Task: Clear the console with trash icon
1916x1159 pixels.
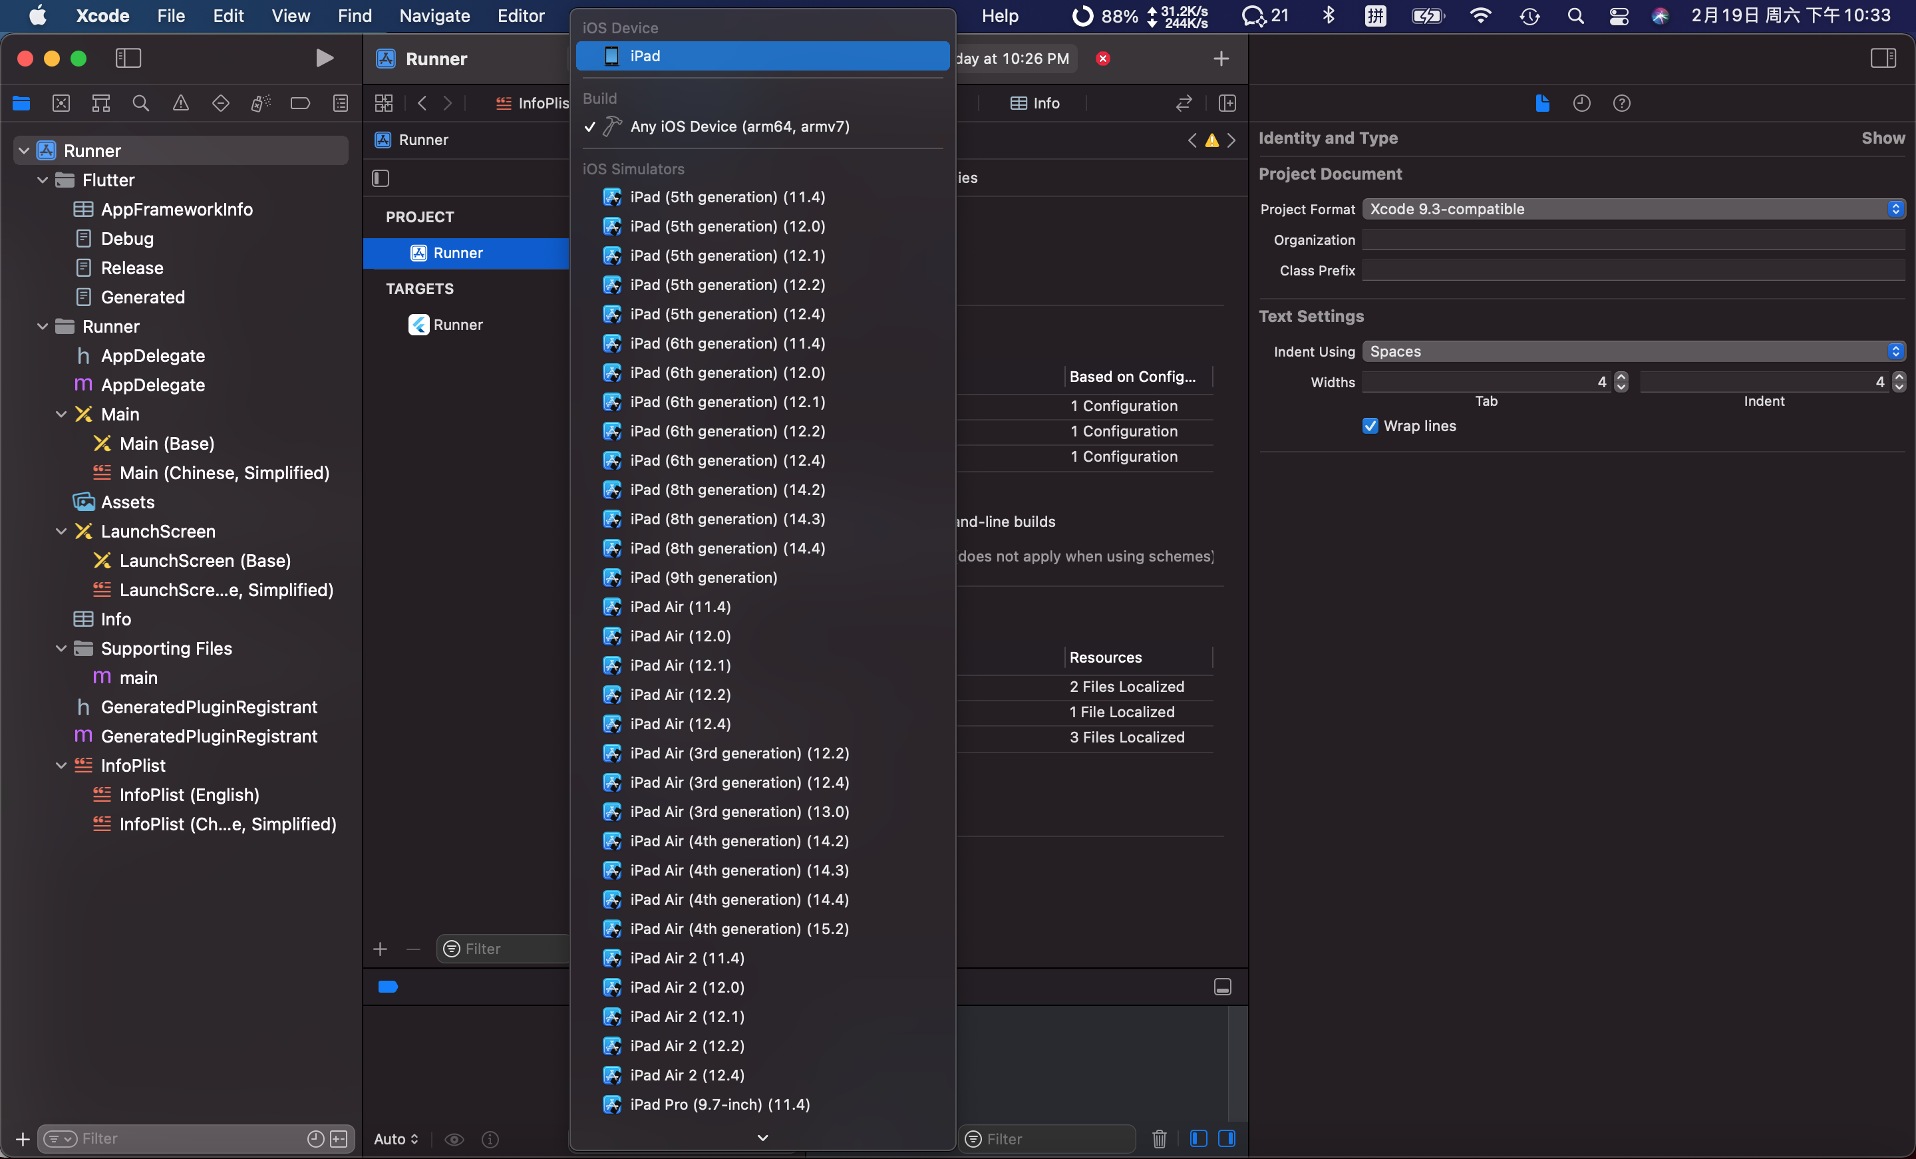Action: click(1160, 1139)
